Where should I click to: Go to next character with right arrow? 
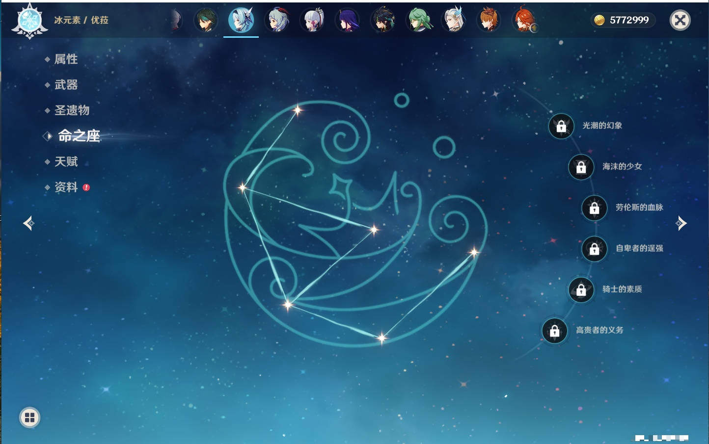681,223
